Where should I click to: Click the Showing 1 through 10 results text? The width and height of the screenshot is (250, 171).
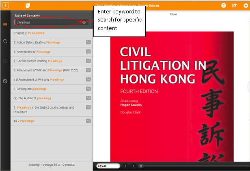point(52,165)
